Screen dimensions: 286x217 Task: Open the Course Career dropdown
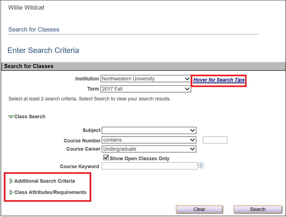point(149,149)
